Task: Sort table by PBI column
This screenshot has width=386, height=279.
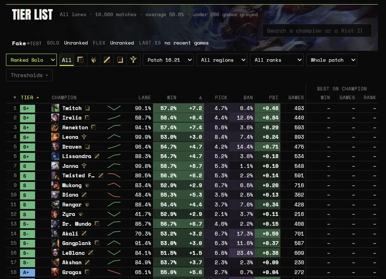Action: [x=273, y=97]
